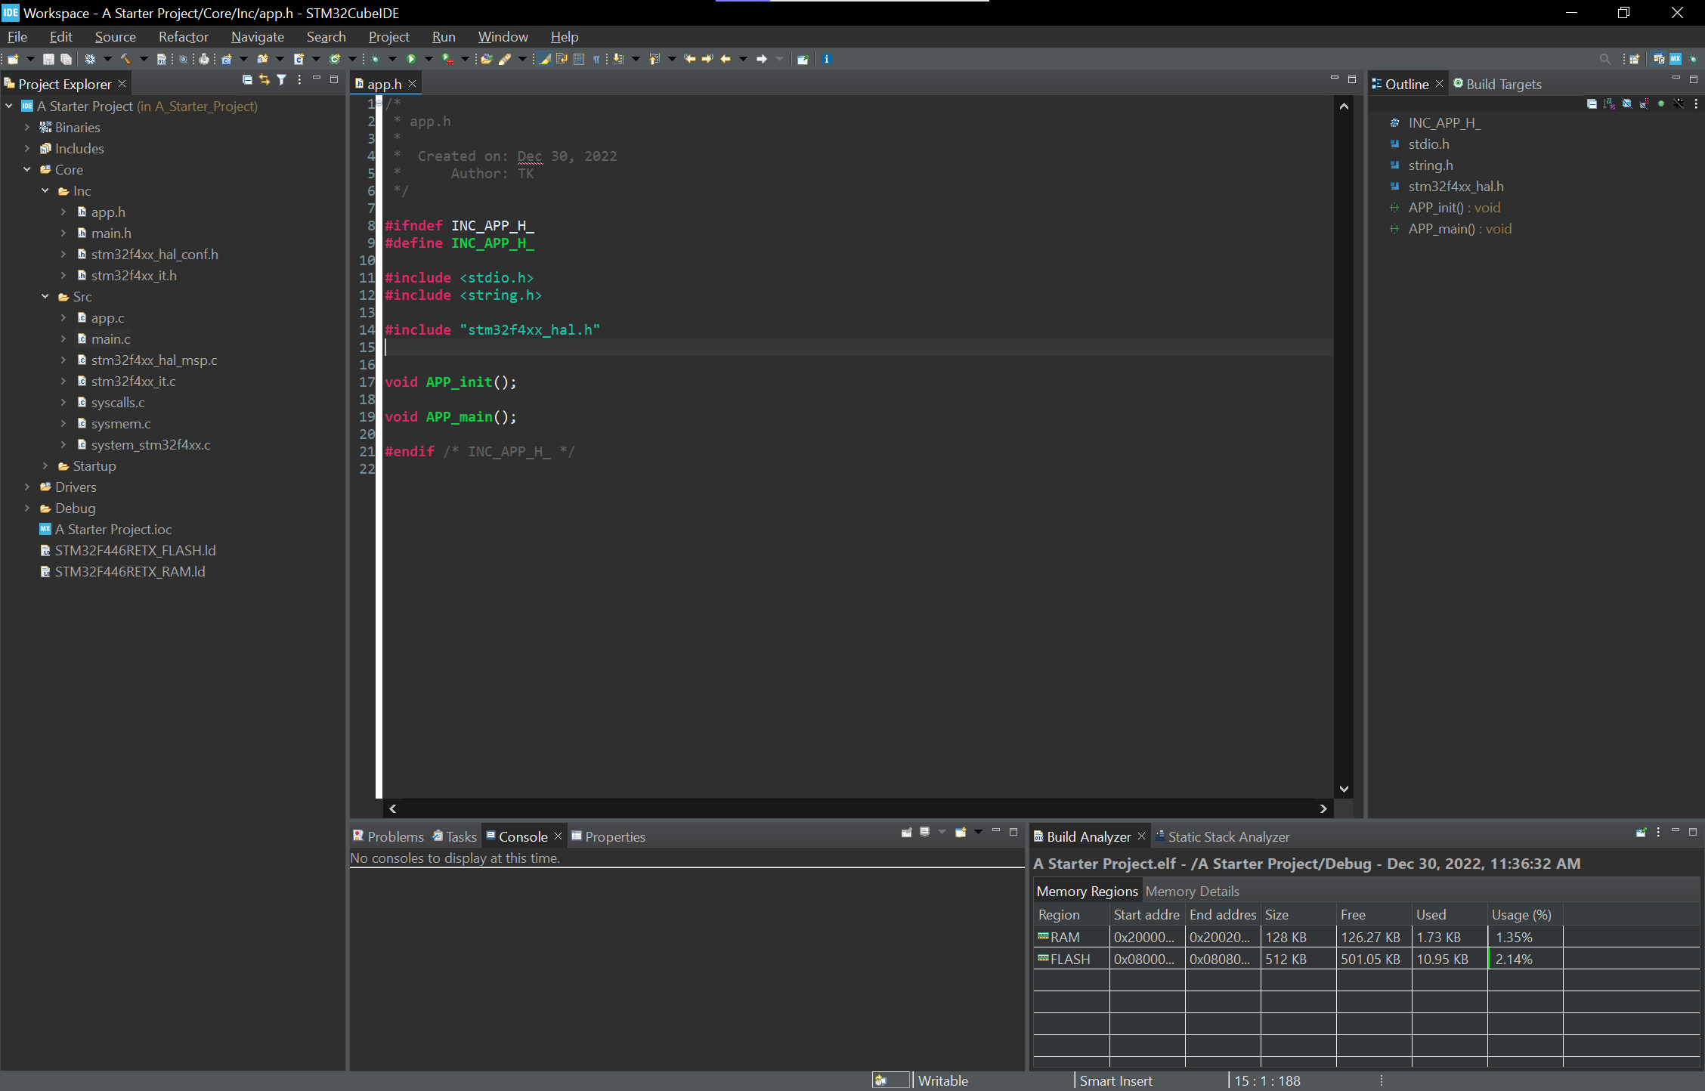Click the editor horizontal scrollbar right arrow

point(1323,808)
